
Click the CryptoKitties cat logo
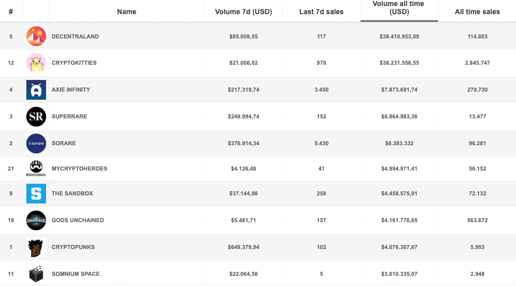coord(36,63)
